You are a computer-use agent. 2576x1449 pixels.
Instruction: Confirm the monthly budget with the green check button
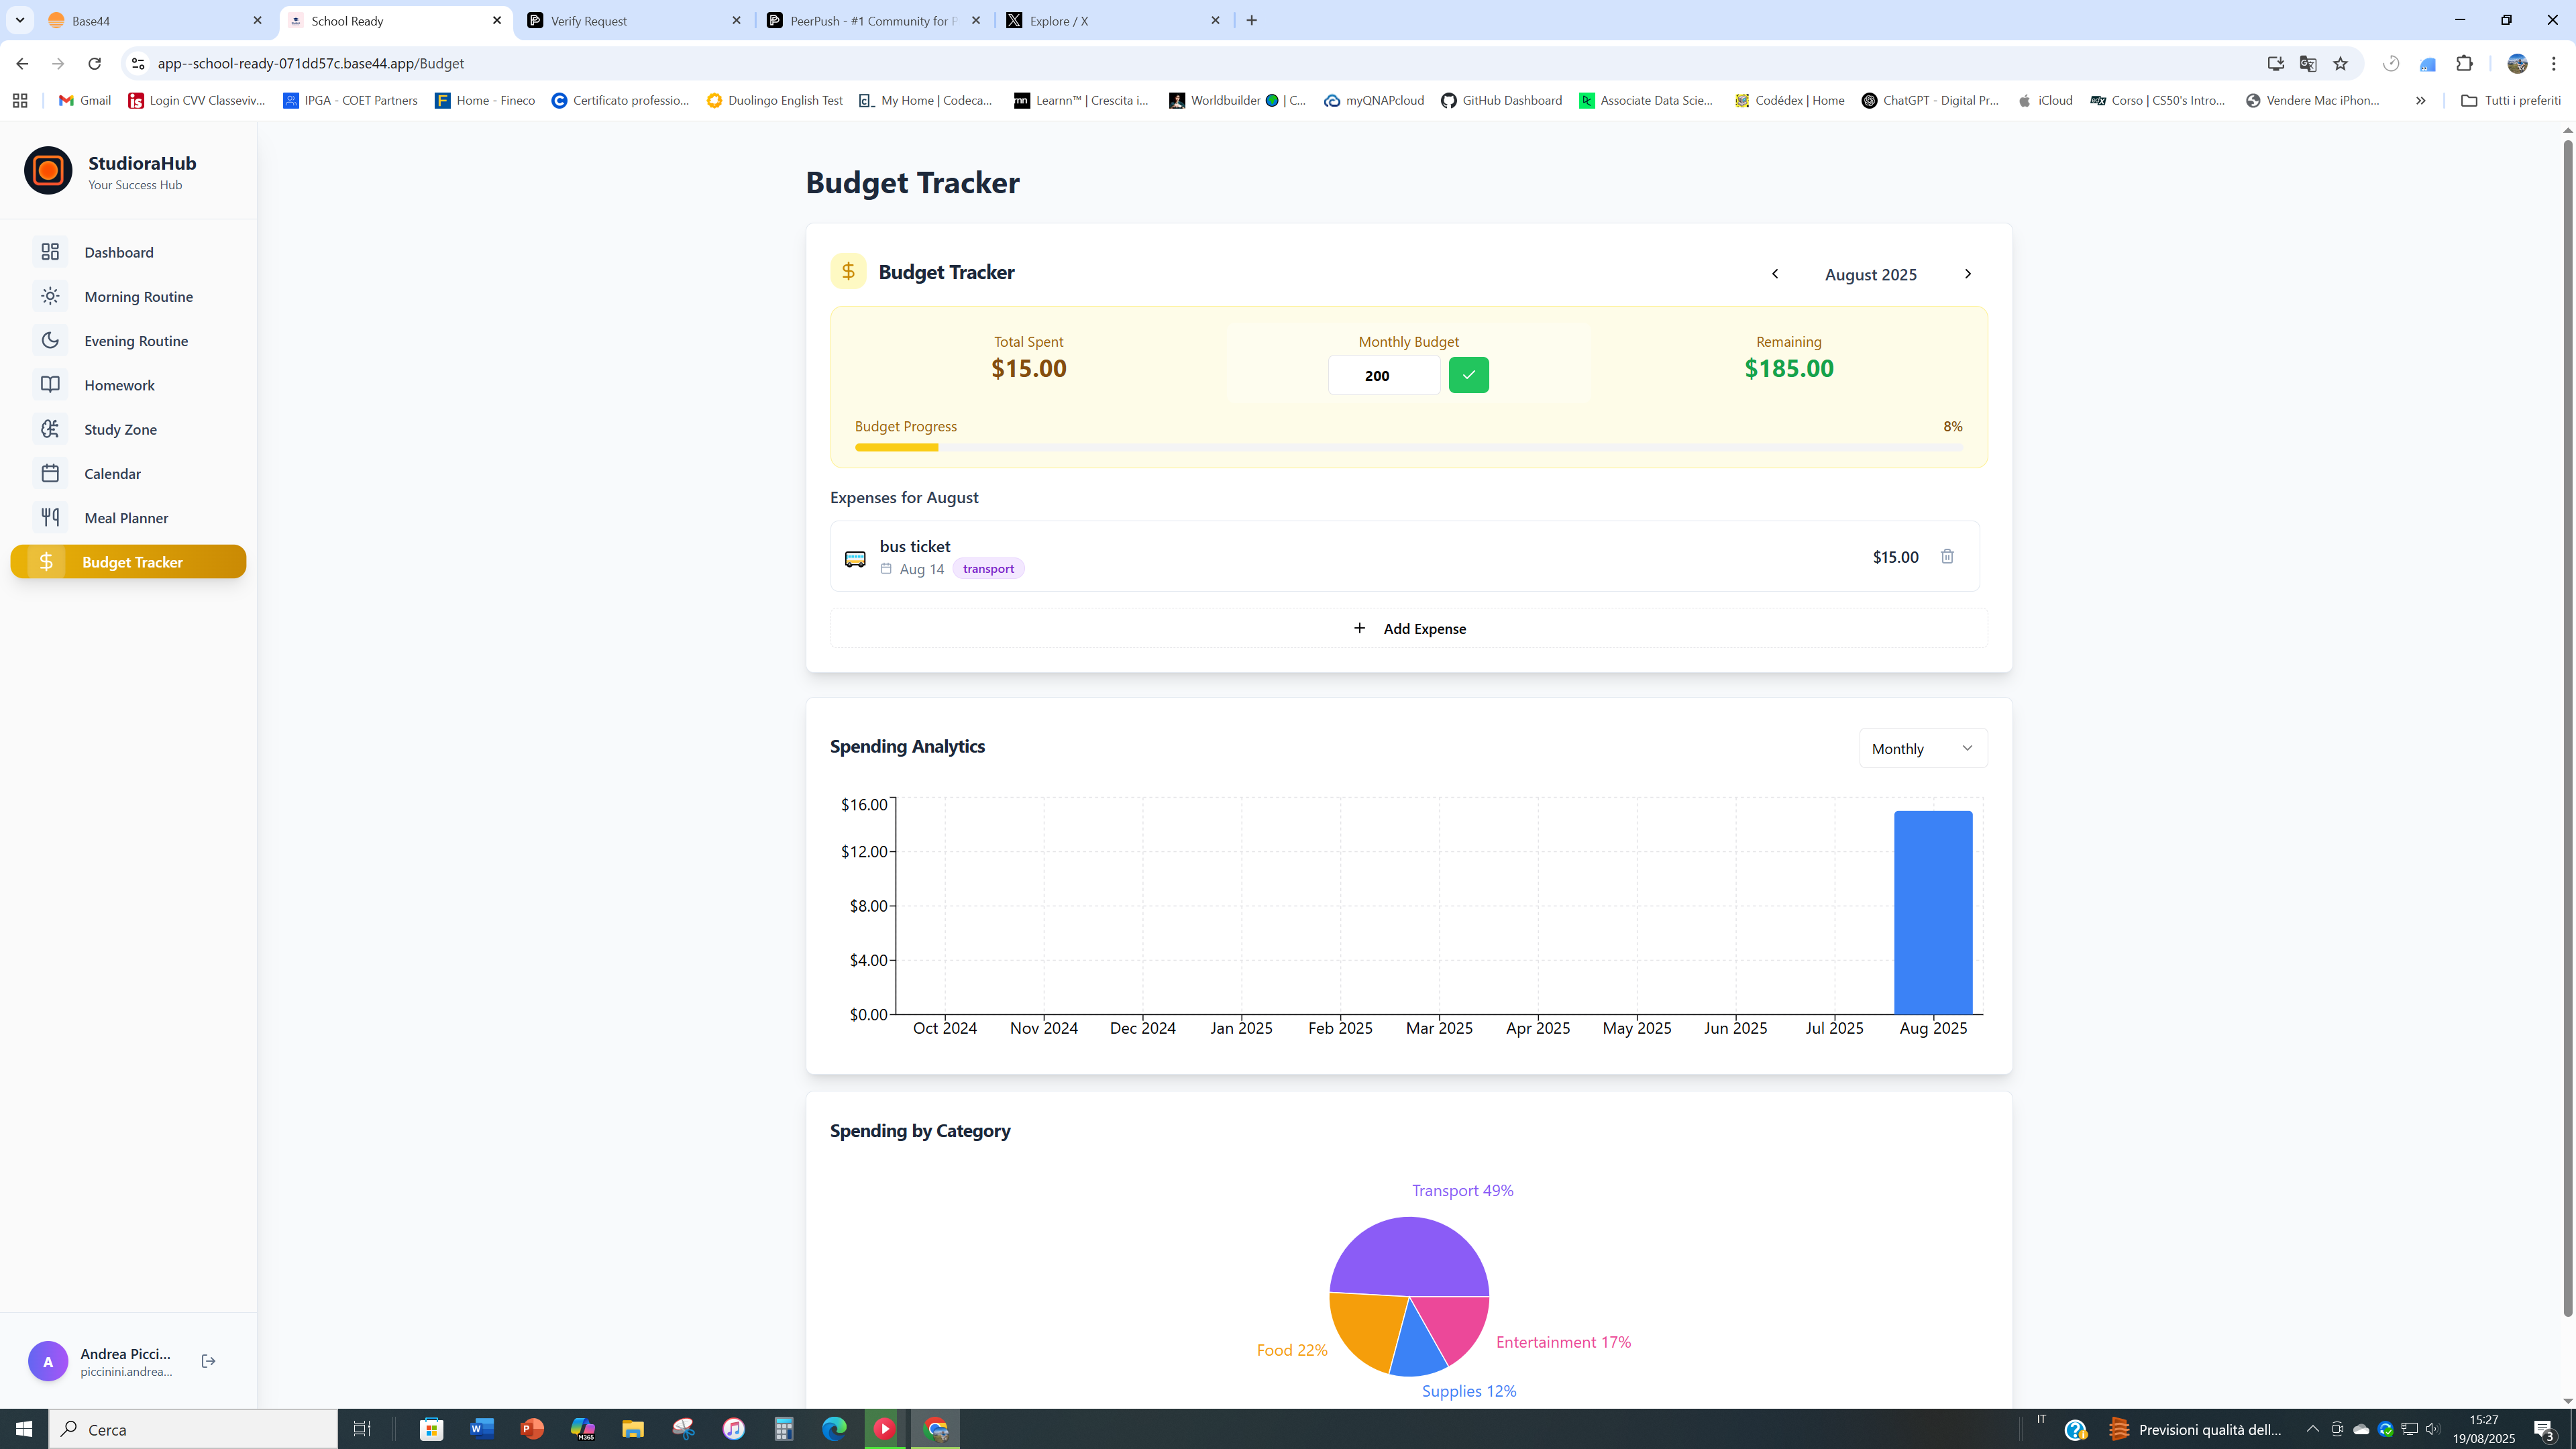(x=1468, y=375)
